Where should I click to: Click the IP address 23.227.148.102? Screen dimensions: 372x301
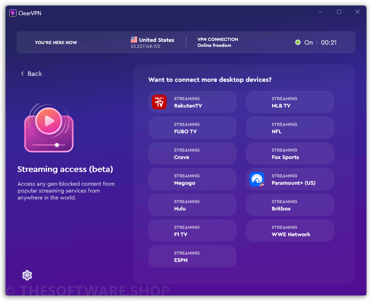145,46
